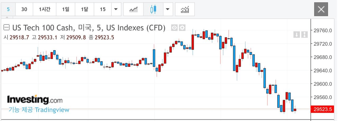
Task: Select the 5-minute timeframe tab
Action: tap(8, 9)
